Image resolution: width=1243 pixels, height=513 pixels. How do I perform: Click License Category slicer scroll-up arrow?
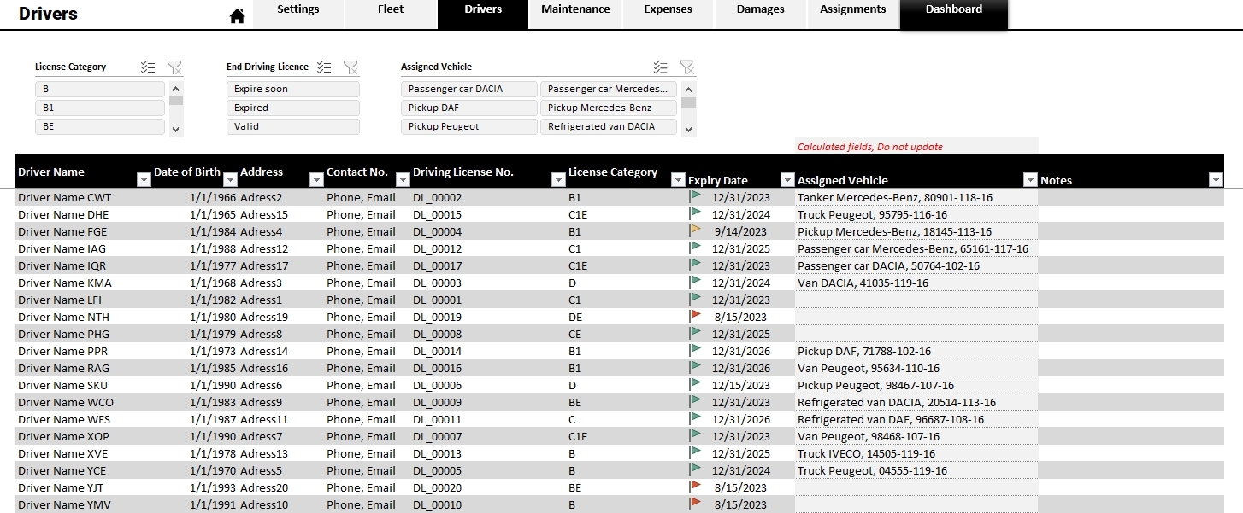[x=175, y=87]
